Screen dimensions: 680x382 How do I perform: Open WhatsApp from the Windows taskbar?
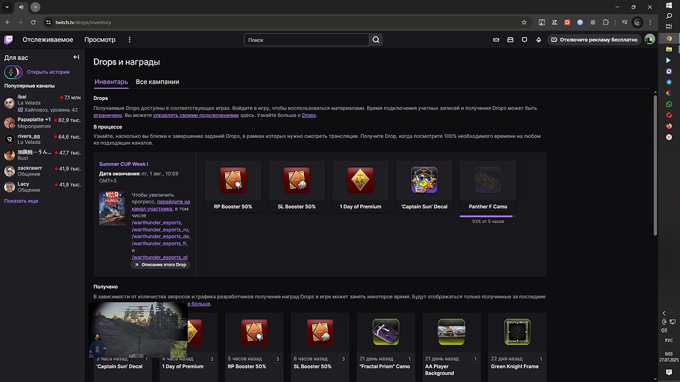(x=669, y=104)
